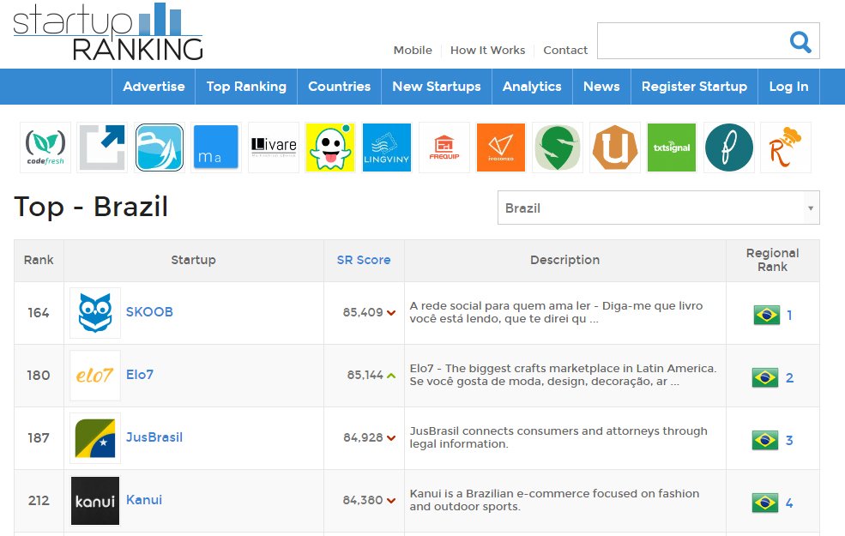The width and height of the screenshot is (845, 536).
Task: Open the teal circle cursive-f startup logo
Action: point(728,147)
